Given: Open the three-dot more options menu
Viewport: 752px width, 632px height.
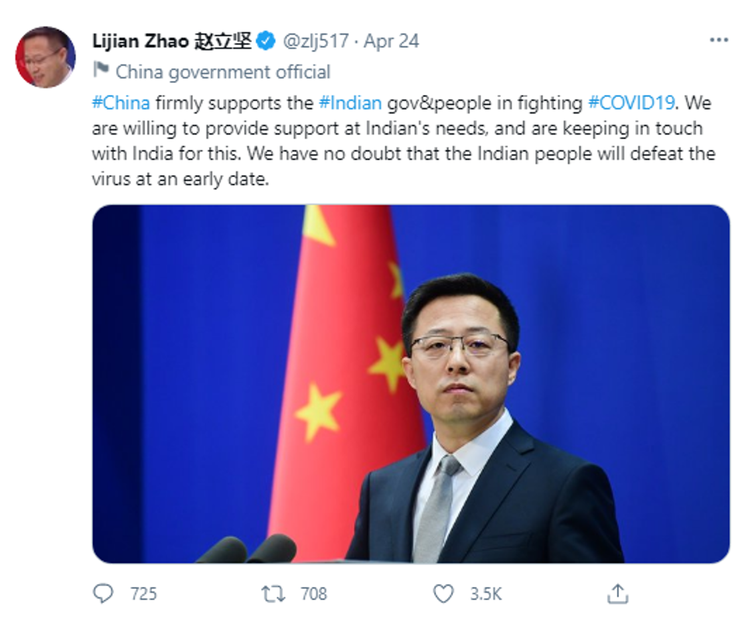Looking at the screenshot, I should pyautogui.click(x=718, y=40).
